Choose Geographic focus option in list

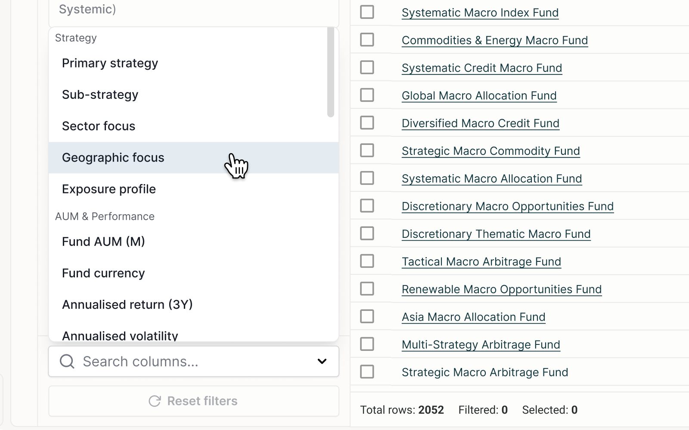tap(113, 158)
